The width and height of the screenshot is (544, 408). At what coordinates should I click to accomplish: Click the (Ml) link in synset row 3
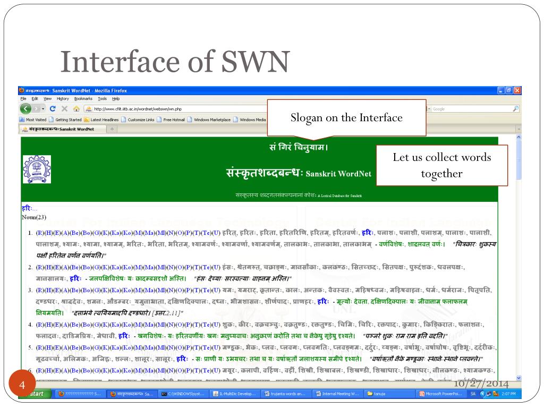(x=161, y=290)
